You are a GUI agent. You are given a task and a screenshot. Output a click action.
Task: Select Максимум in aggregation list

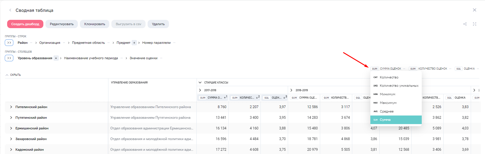[x=388, y=103]
